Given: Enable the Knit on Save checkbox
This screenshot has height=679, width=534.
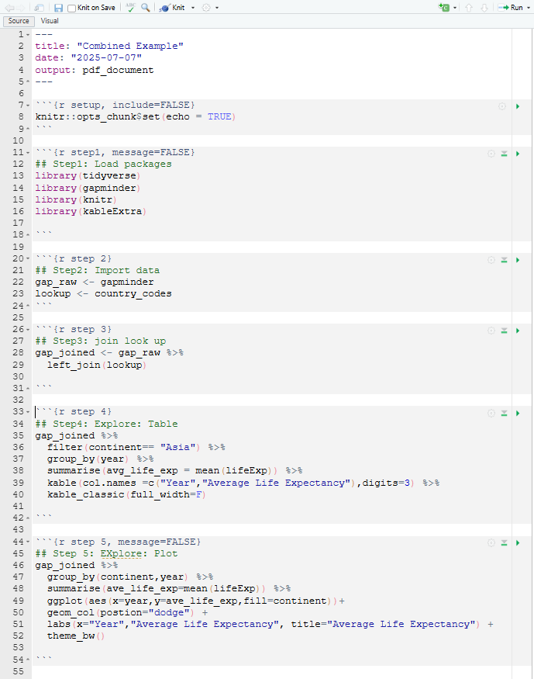Looking at the screenshot, I should coord(72,8).
